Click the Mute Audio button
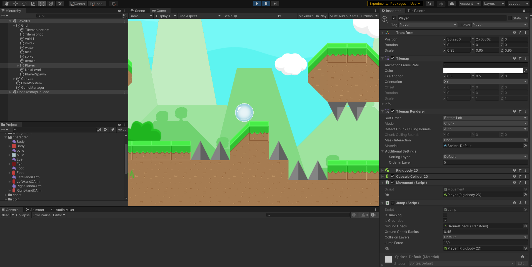The image size is (532, 267). [x=338, y=16]
